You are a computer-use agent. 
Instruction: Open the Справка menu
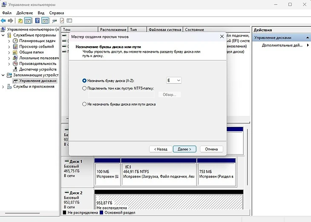[57, 13]
